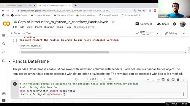The image size is (190, 106).
Task: Open Nature Chemistry bookmark
Action: pyautogui.click(x=20, y=15)
